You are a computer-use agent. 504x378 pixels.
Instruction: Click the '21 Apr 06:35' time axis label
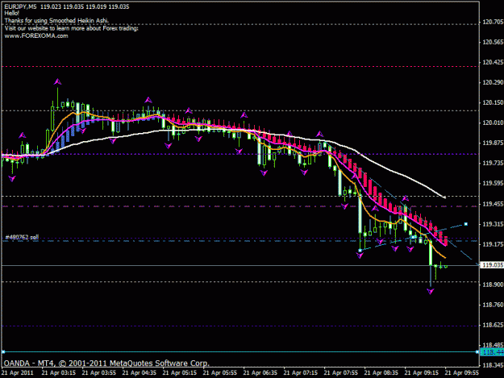260,373
